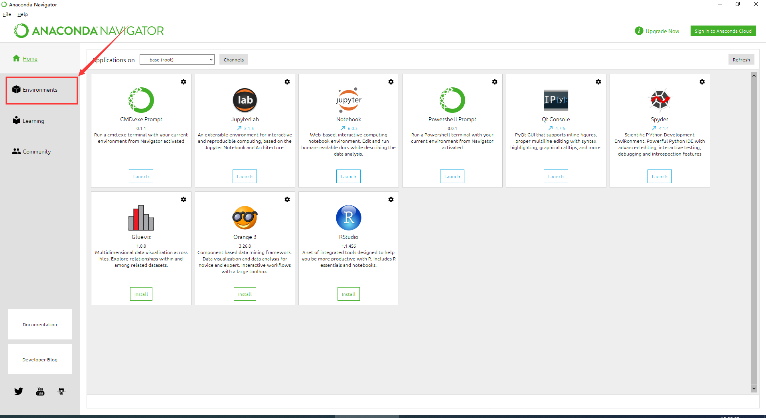Click the applications vertical scrollbar
This screenshot has width=766, height=418.
[x=754, y=231]
